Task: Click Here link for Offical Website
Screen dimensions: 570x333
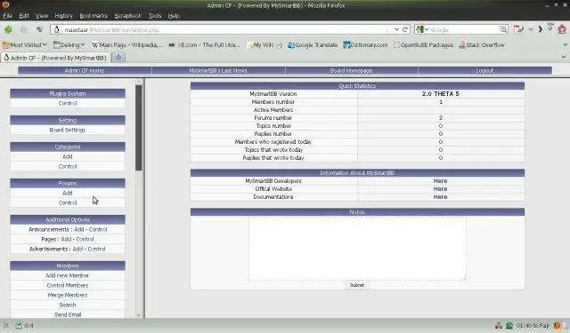Action: point(440,189)
